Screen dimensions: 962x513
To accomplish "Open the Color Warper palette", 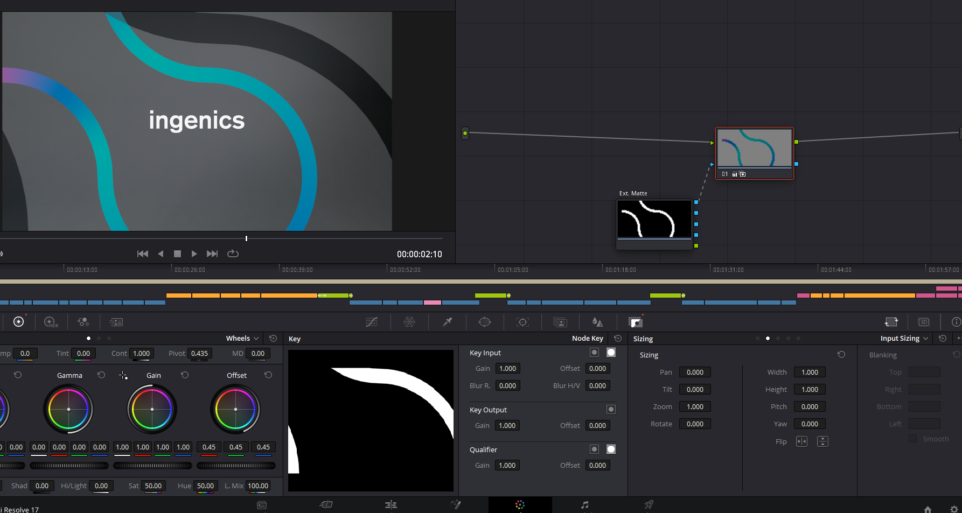I will click(409, 322).
